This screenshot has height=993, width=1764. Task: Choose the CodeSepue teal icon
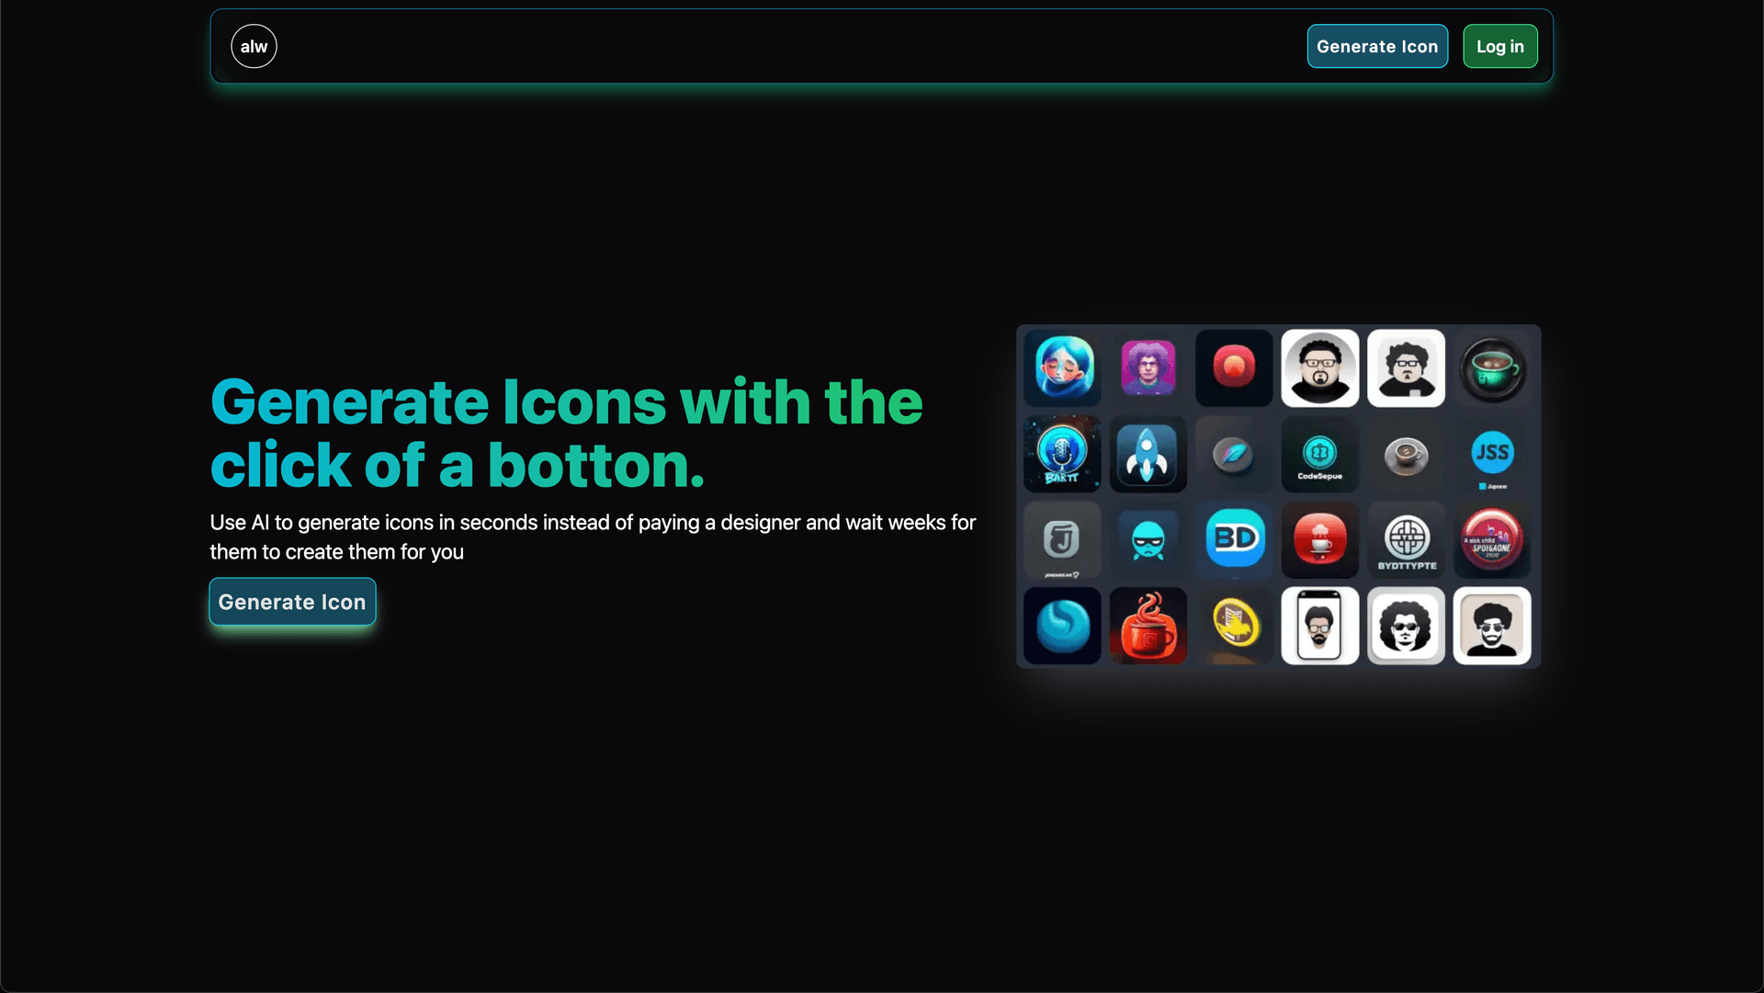click(x=1319, y=454)
